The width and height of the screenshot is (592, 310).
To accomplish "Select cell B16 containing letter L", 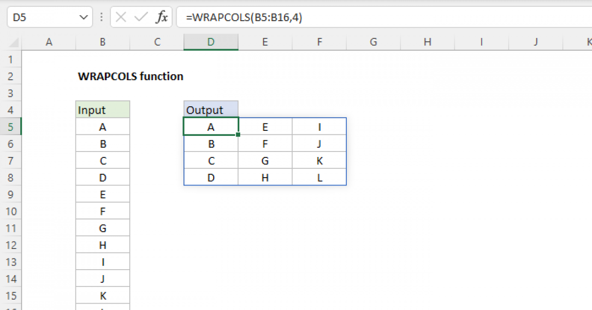I will (102, 308).
